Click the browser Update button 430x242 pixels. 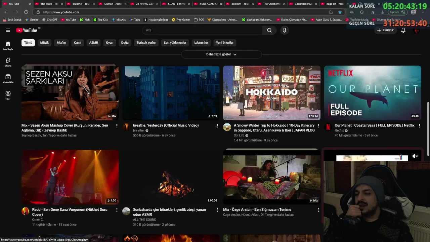pos(398,12)
